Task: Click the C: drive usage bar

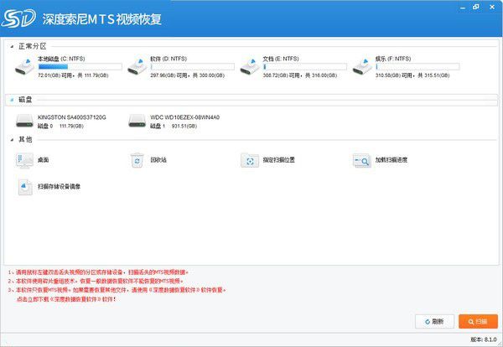Action: coord(80,67)
